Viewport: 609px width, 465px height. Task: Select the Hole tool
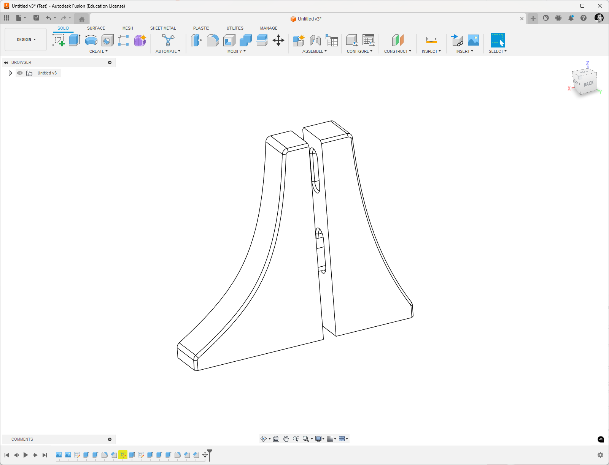107,40
